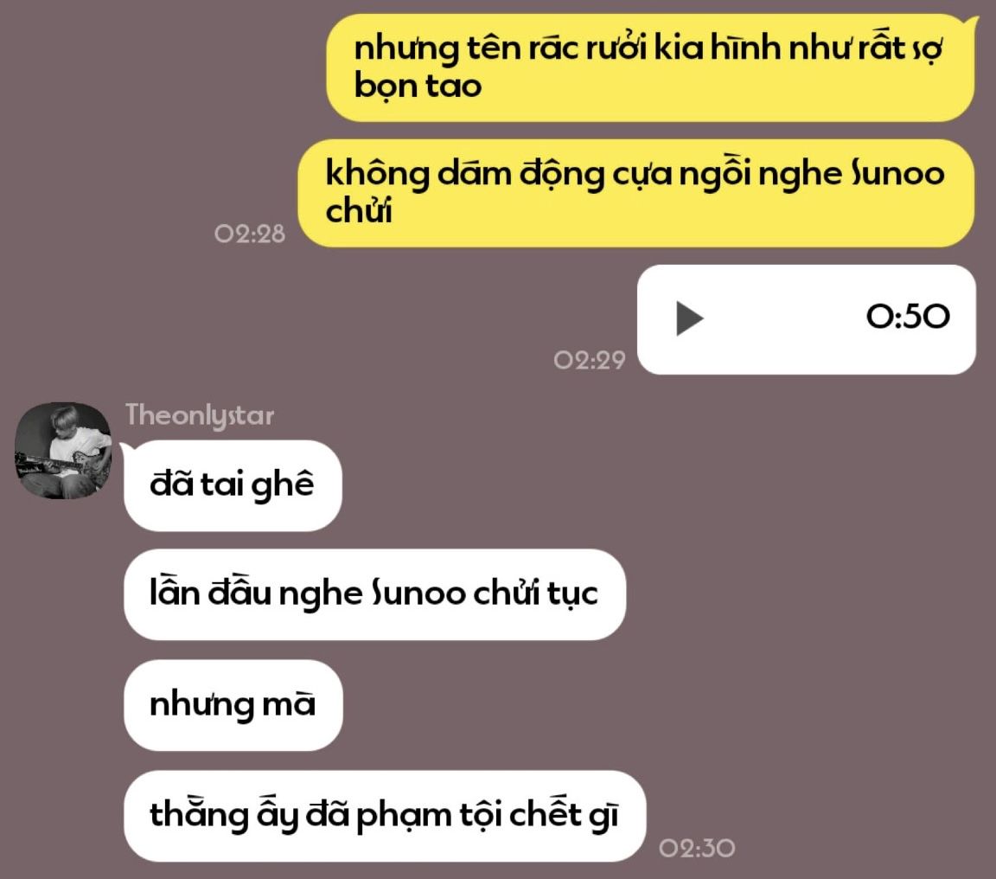Click the 02:30 timestamp
The height and width of the screenshot is (879, 996).
[697, 848]
